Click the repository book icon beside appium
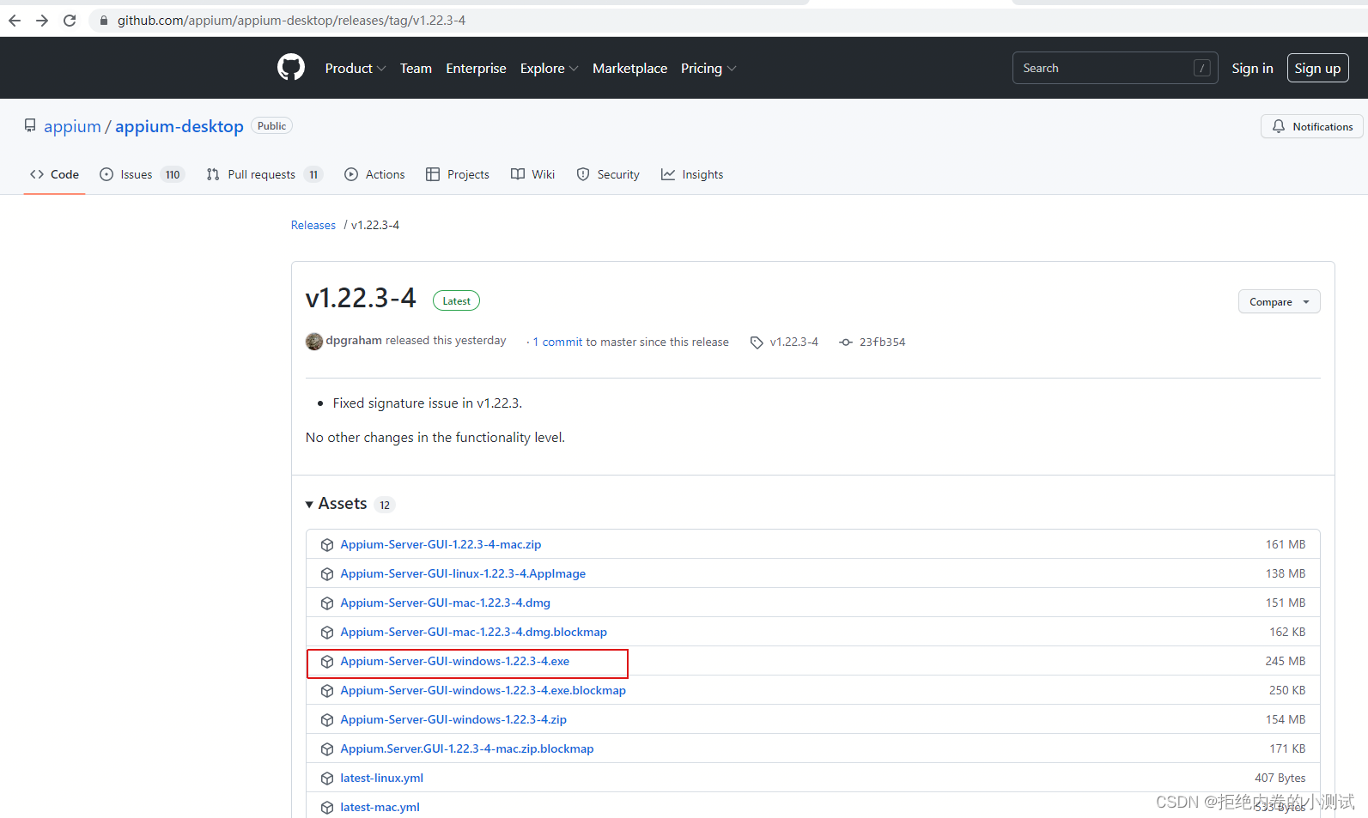 [30, 126]
